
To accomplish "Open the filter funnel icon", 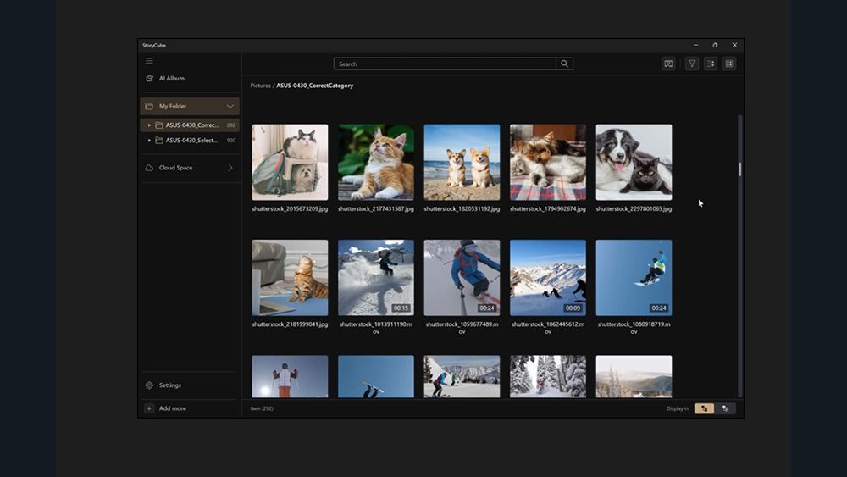I will (x=692, y=64).
